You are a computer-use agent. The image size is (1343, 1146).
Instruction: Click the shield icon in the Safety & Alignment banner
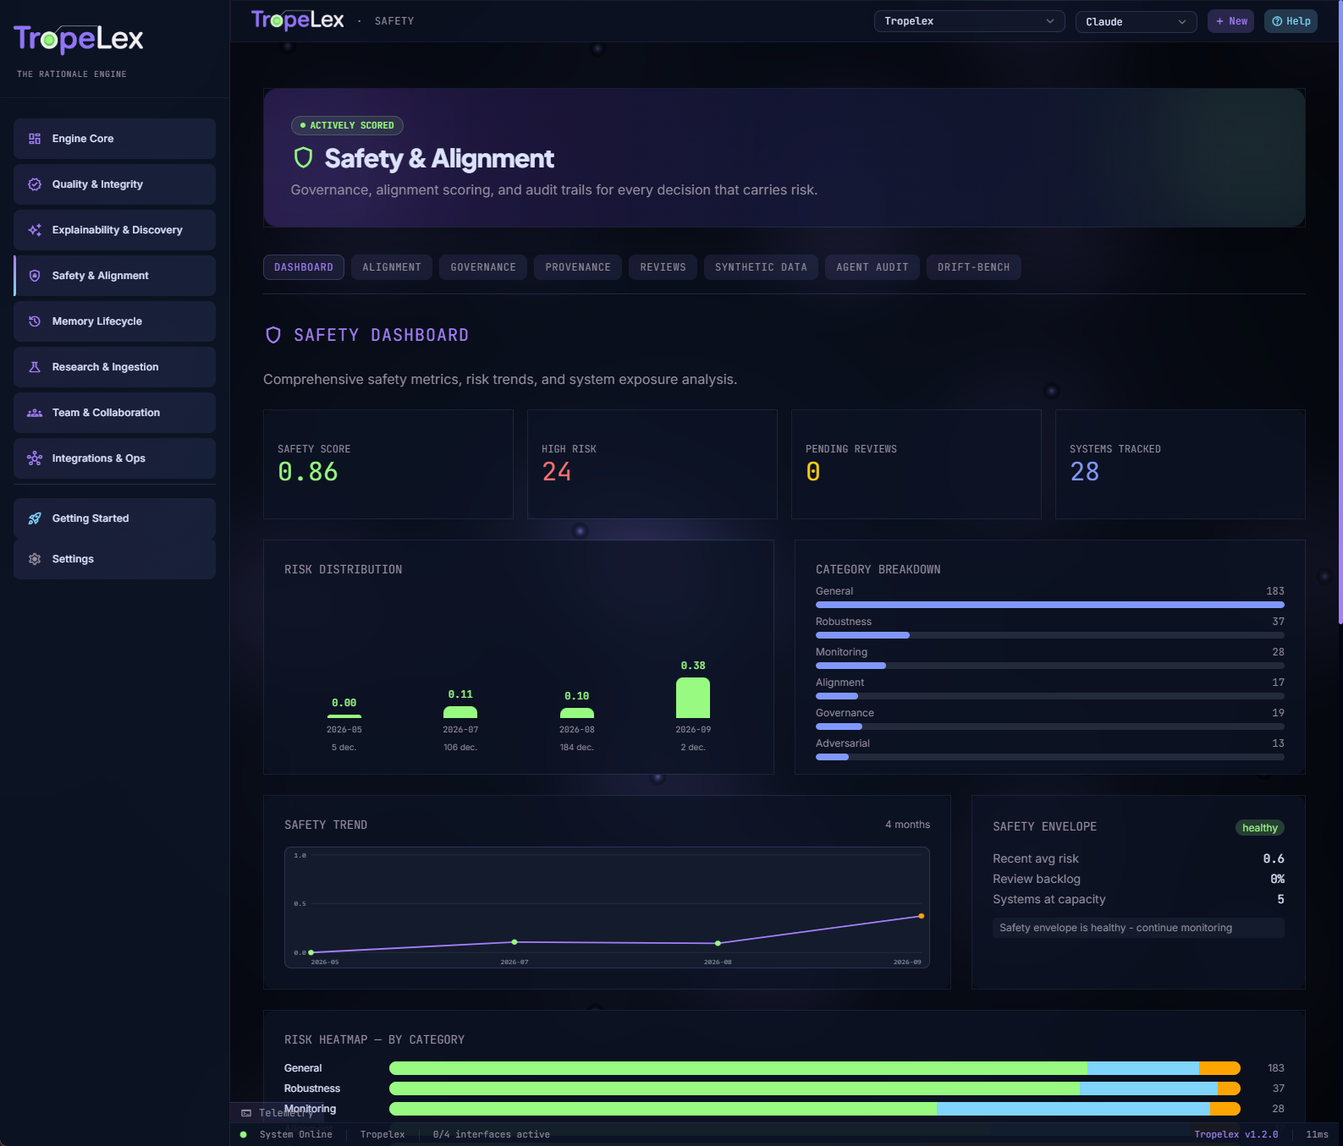point(303,158)
